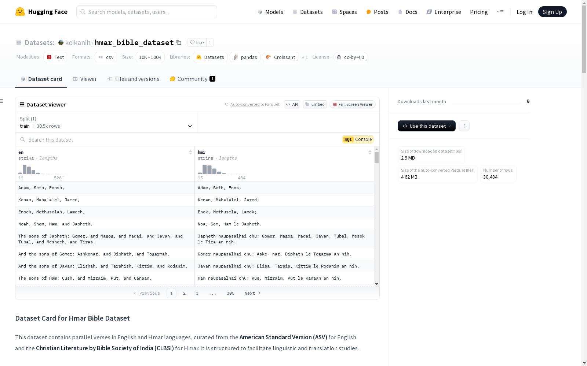
Task: Click the 10K - 100K size tag
Action: (x=150, y=57)
